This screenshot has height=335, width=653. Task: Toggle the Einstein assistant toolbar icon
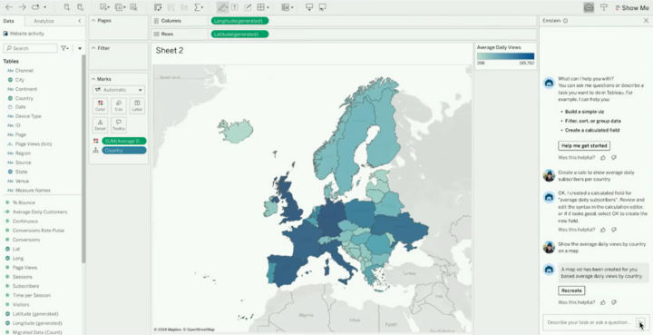[589, 7]
